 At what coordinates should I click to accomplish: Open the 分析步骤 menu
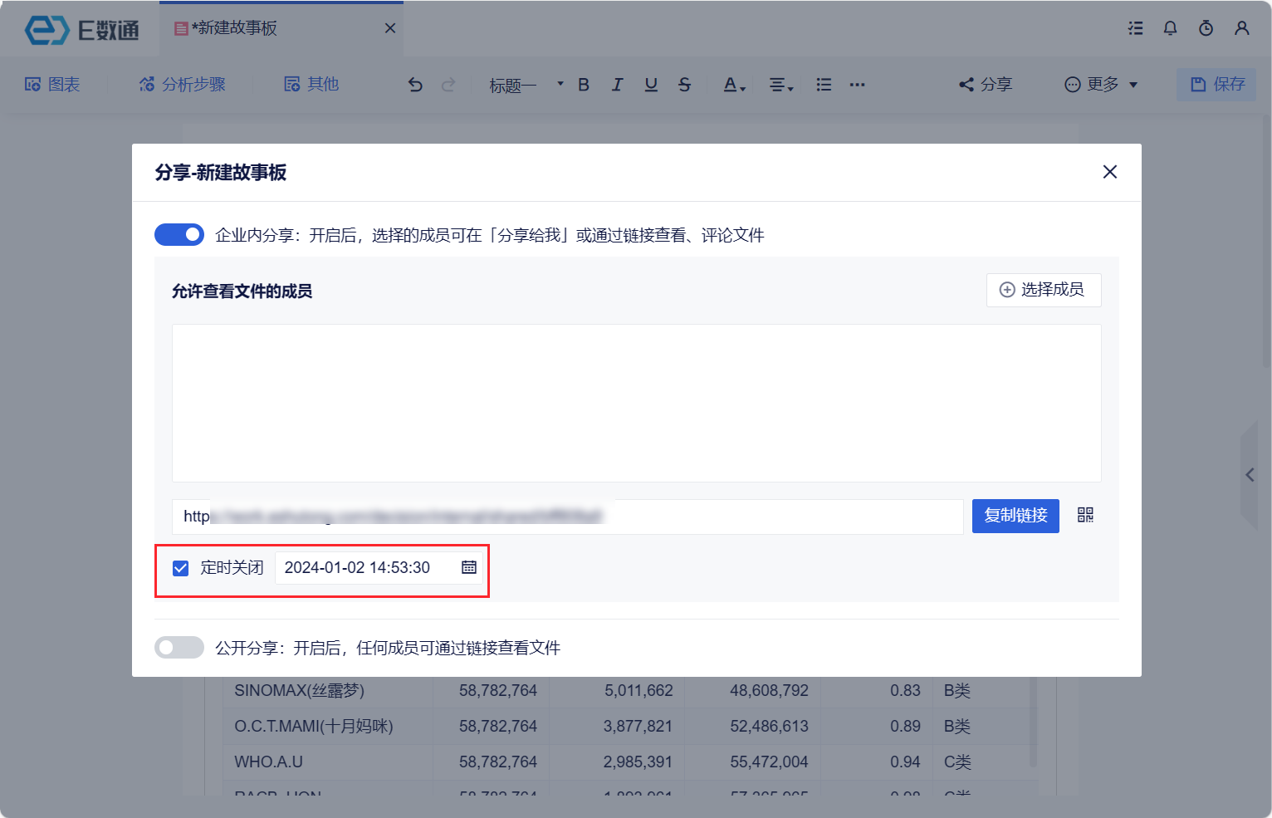[182, 84]
